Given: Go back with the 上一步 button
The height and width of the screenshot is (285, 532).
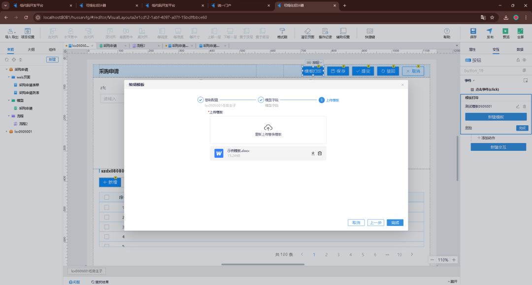Looking at the screenshot, I should click(376, 222).
